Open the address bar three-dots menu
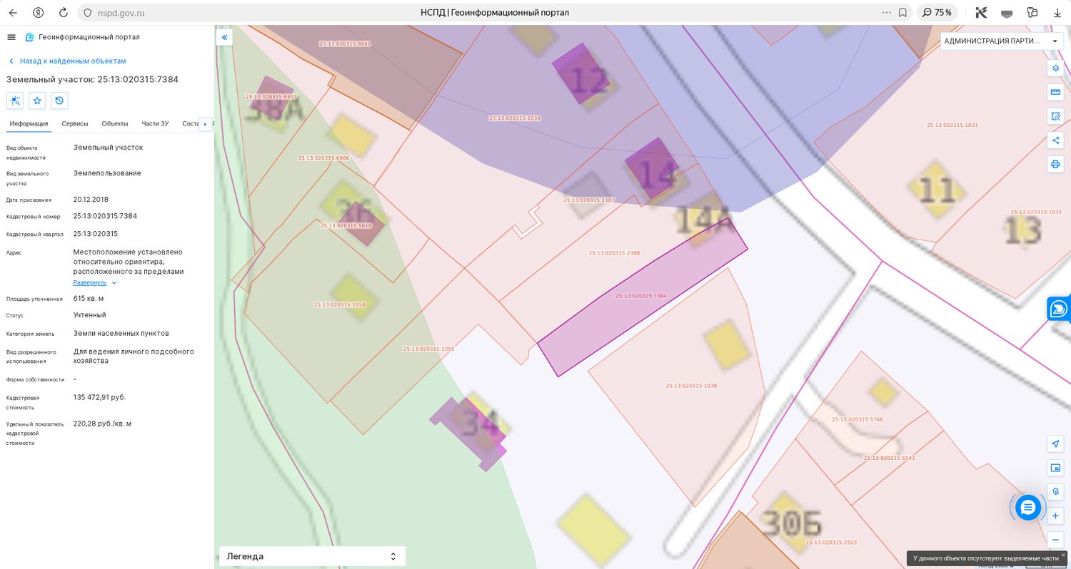The width and height of the screenshot is (1071, 569). click(x=887, y=12)
